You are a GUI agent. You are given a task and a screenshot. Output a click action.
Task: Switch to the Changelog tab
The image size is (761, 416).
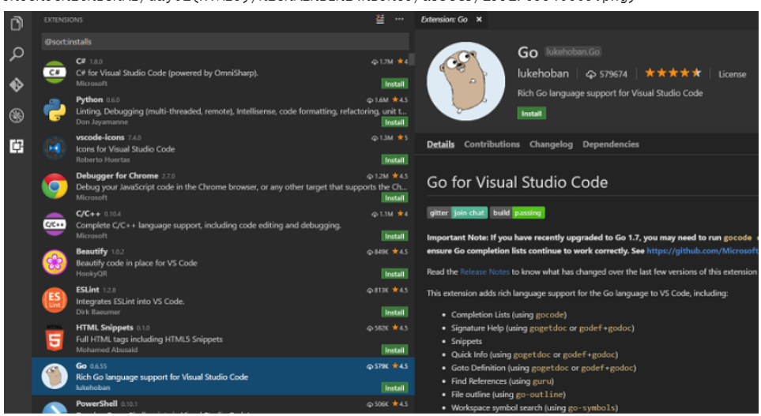coord(551,144)
